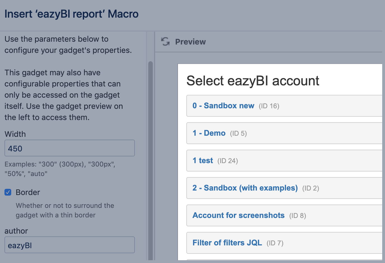Viewport: 385px width, 263px height.
Task: Select the '0 - Sandbox new' account
Action: (223, 106)
